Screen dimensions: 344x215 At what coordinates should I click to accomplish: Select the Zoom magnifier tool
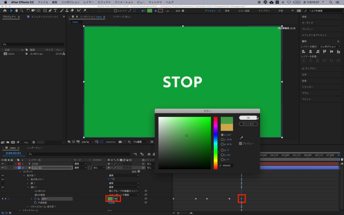pos(22,11)
